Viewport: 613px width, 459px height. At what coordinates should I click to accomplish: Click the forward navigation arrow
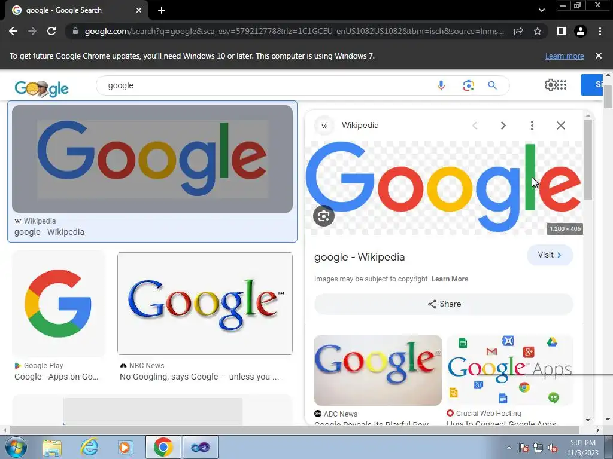pyautogui.click(x=32, y=31)
